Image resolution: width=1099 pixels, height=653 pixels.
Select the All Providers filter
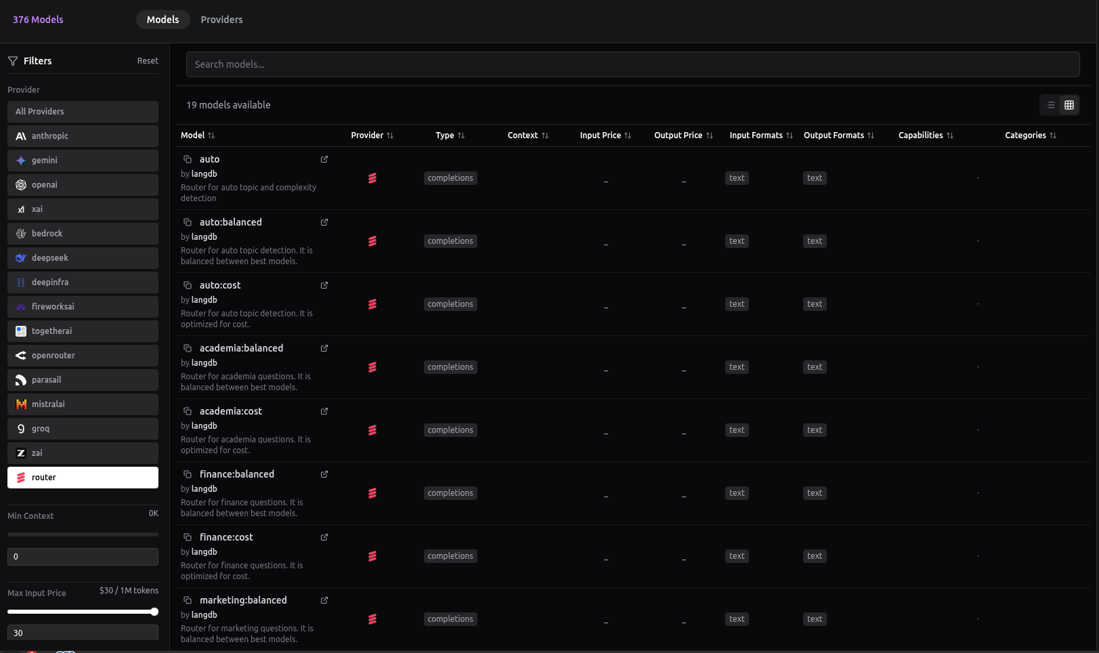click(83, 112)
